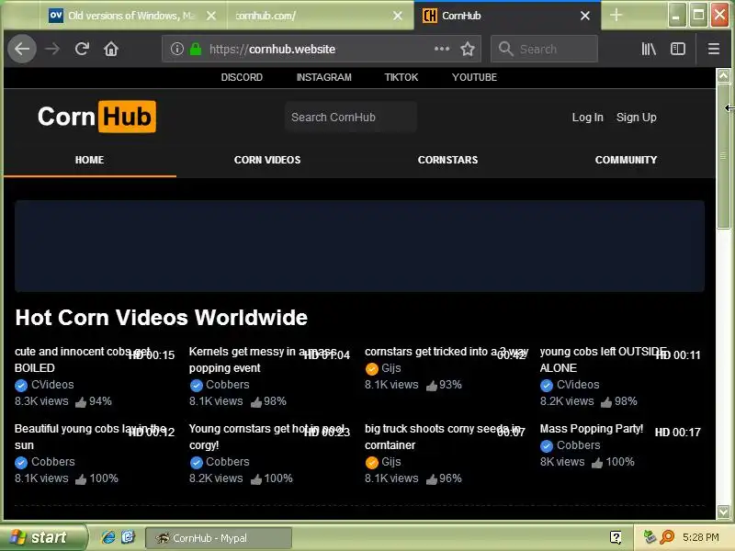The width and height of the screenshot is (735, 551).
Task: Open the INSTAGRAM link
Action: [324, 77]
